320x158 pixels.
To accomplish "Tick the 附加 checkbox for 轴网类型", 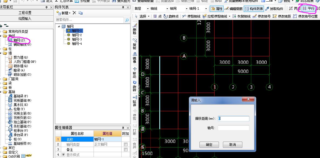I will tap(126, 144).
